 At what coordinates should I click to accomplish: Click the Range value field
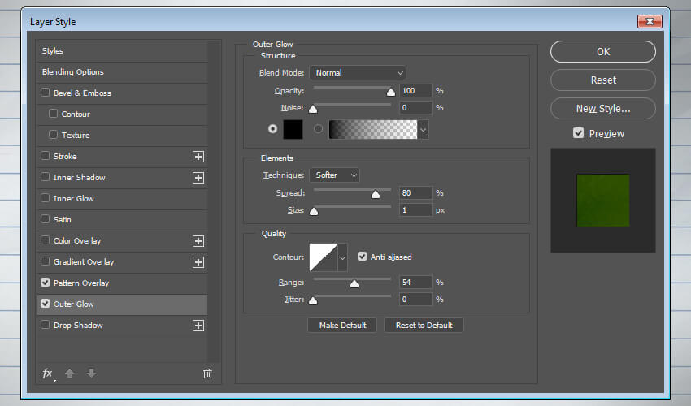click(x=415, y=283)
